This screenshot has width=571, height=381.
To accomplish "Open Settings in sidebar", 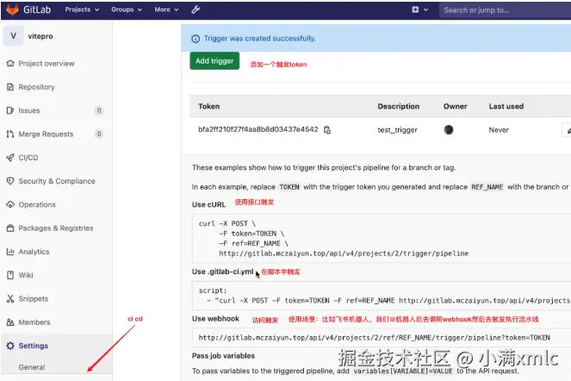I will point(33,346).
